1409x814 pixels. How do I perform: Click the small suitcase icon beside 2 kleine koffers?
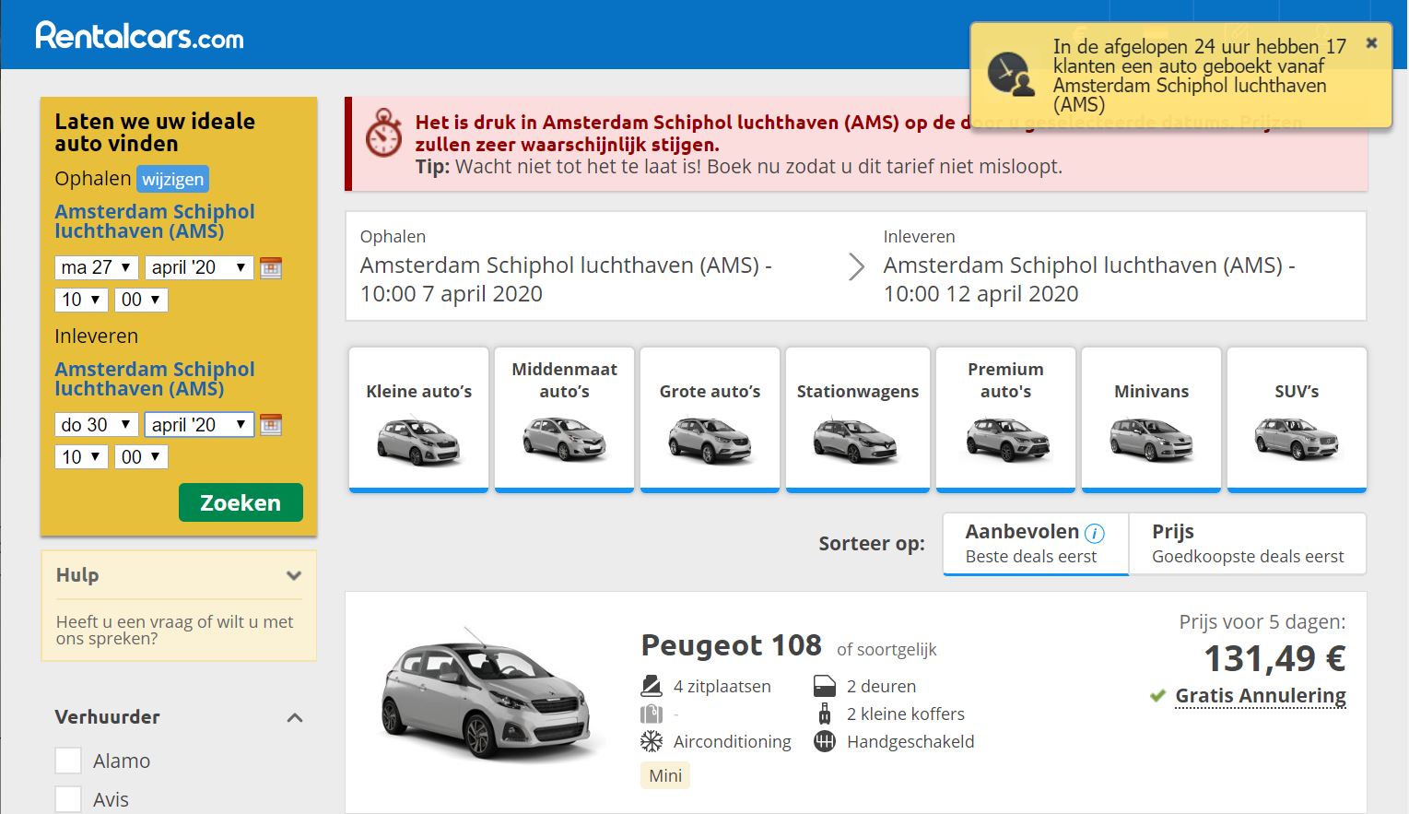pyautogui.click(x=825, y=714)
